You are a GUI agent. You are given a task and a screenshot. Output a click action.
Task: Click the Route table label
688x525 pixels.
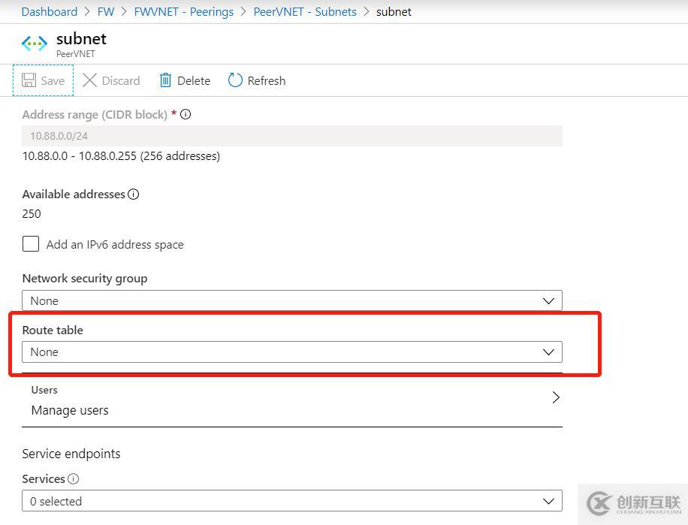coord(53,330)
